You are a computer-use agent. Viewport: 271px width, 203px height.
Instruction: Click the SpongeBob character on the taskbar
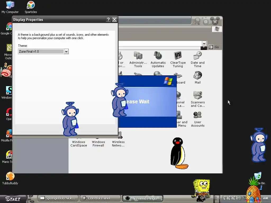[201, 190]
